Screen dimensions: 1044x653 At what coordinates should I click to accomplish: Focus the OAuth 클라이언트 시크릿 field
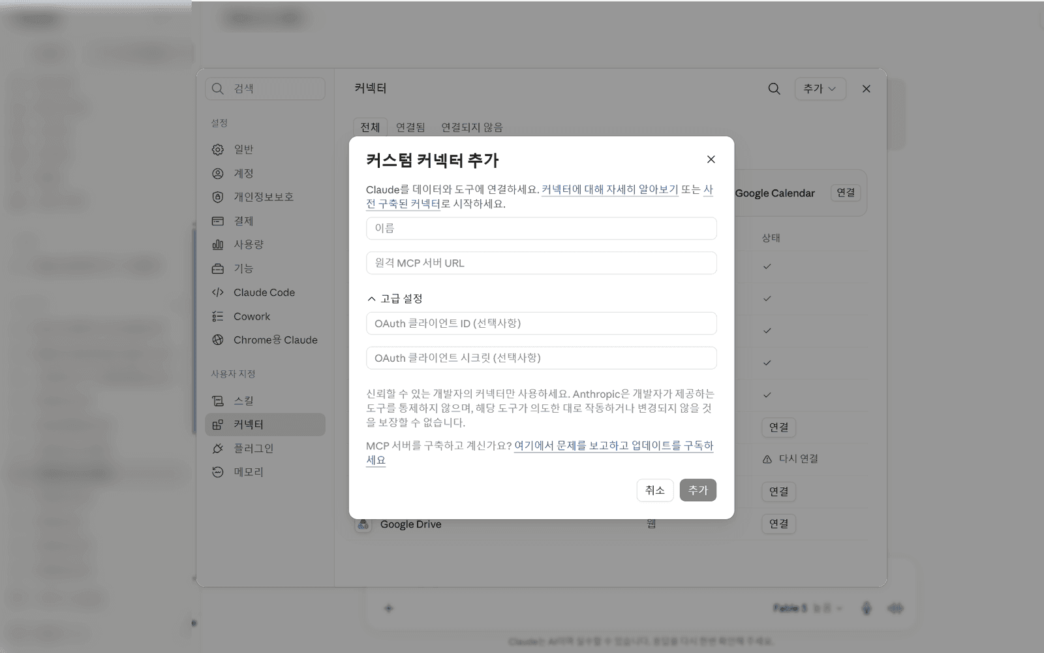coord(542,358)
